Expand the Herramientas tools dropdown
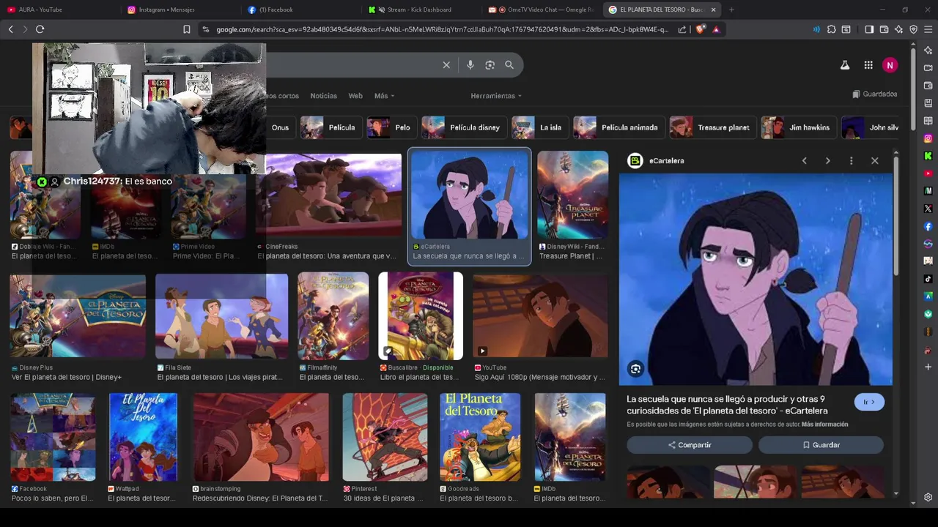The width and height of the screenshot is (938, 527). (496, 96)
